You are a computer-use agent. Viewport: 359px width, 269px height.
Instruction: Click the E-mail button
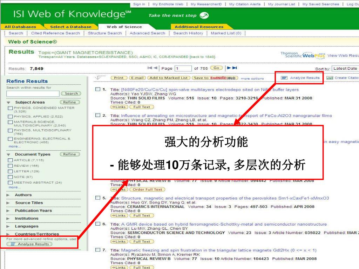137,78
